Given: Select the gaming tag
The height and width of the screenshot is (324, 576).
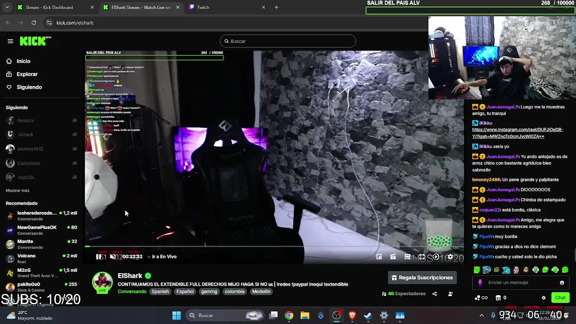Looking at the screenshot, I should [x=209, y=292].
